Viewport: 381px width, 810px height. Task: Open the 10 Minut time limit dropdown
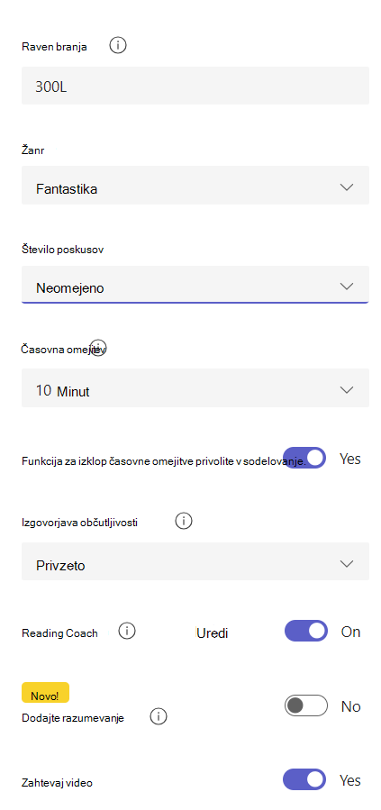[x=195, y=388]
